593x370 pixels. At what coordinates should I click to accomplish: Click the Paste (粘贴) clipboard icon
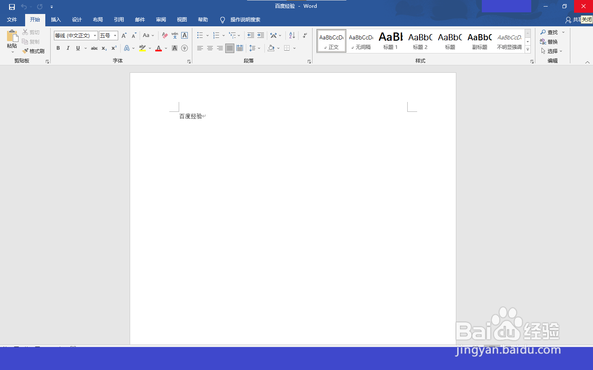(x=12, y=36)
